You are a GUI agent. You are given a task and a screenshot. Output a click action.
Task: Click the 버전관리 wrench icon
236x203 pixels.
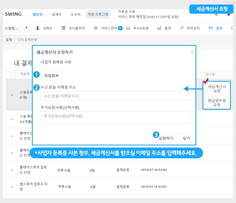(x=182, y=28)
